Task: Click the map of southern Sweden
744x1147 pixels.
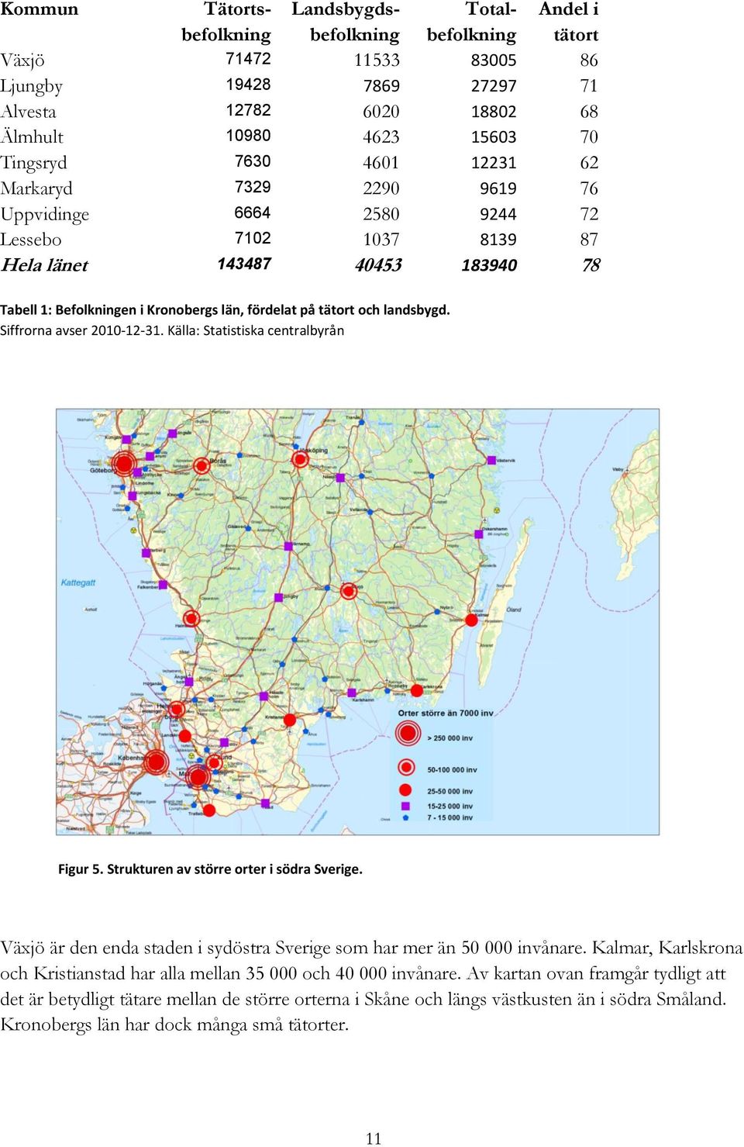Action: pos(357,622)
